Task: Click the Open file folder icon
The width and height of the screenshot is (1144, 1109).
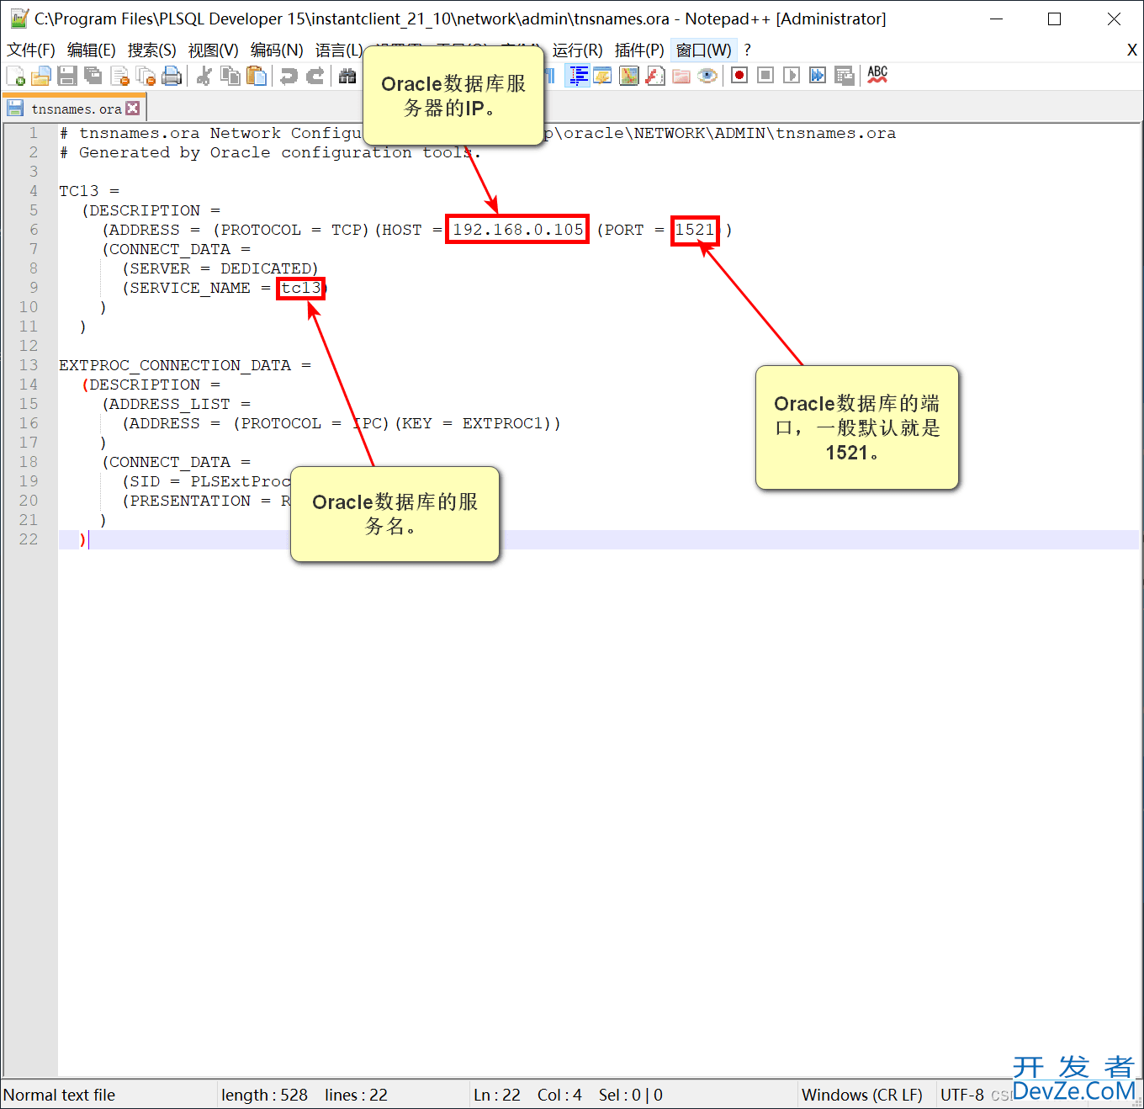Action: click(x=41, y=76)
